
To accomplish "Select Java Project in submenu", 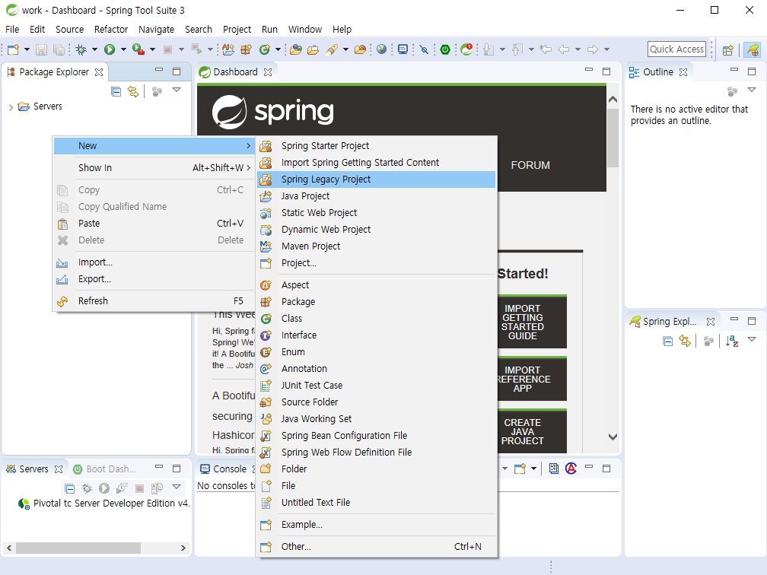I will point(376,196).
